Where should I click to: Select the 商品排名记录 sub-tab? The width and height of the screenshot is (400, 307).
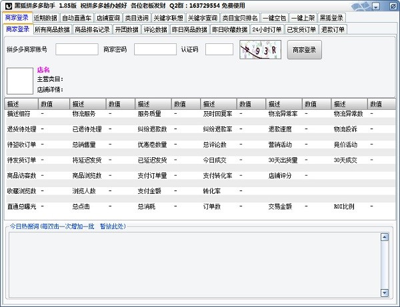pos(92,30)
